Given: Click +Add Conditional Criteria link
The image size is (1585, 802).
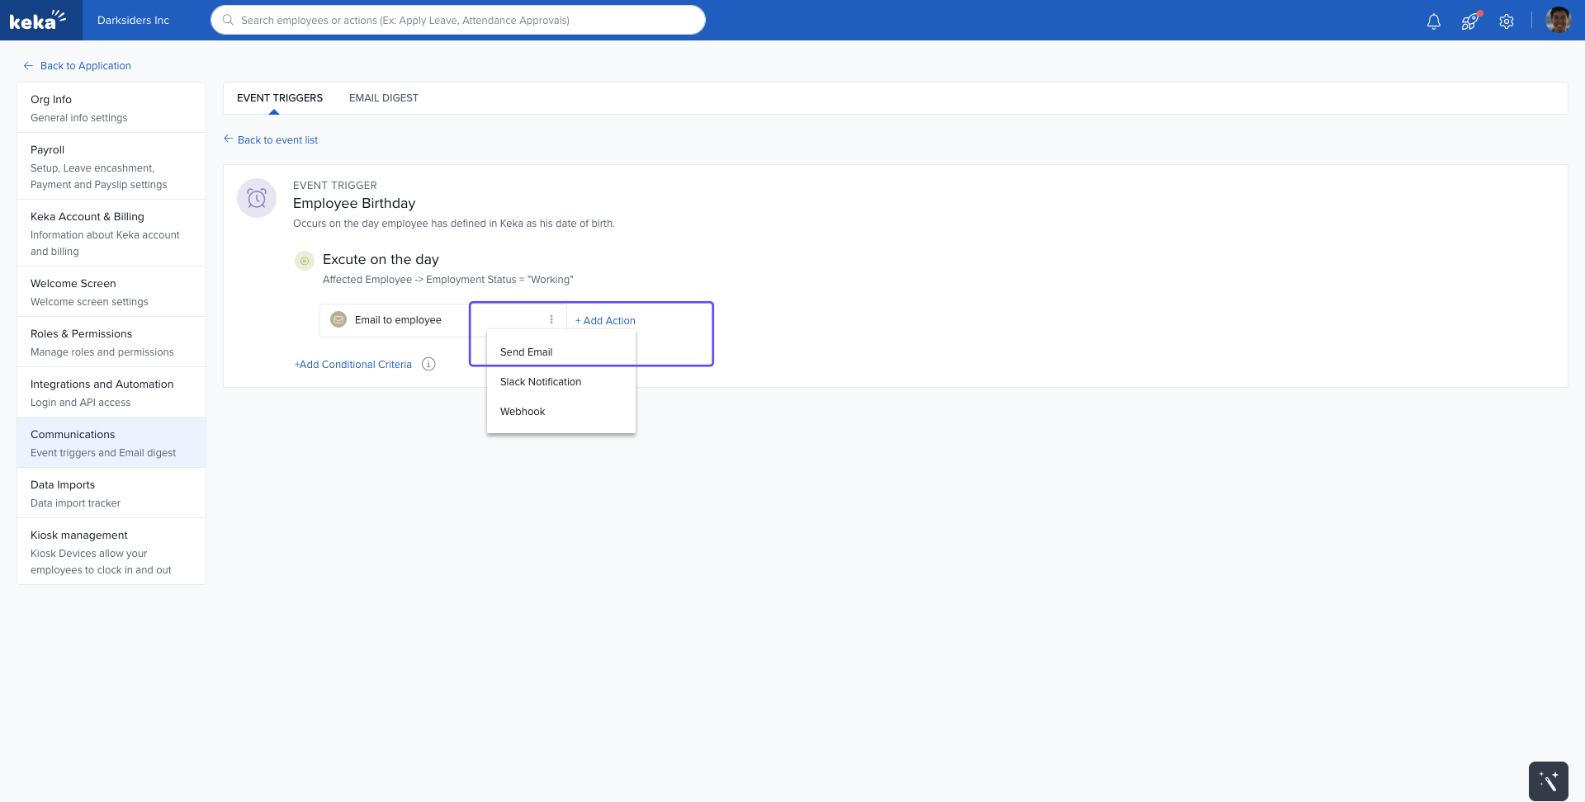Looking at the screenshot, I should click(353, 365).
